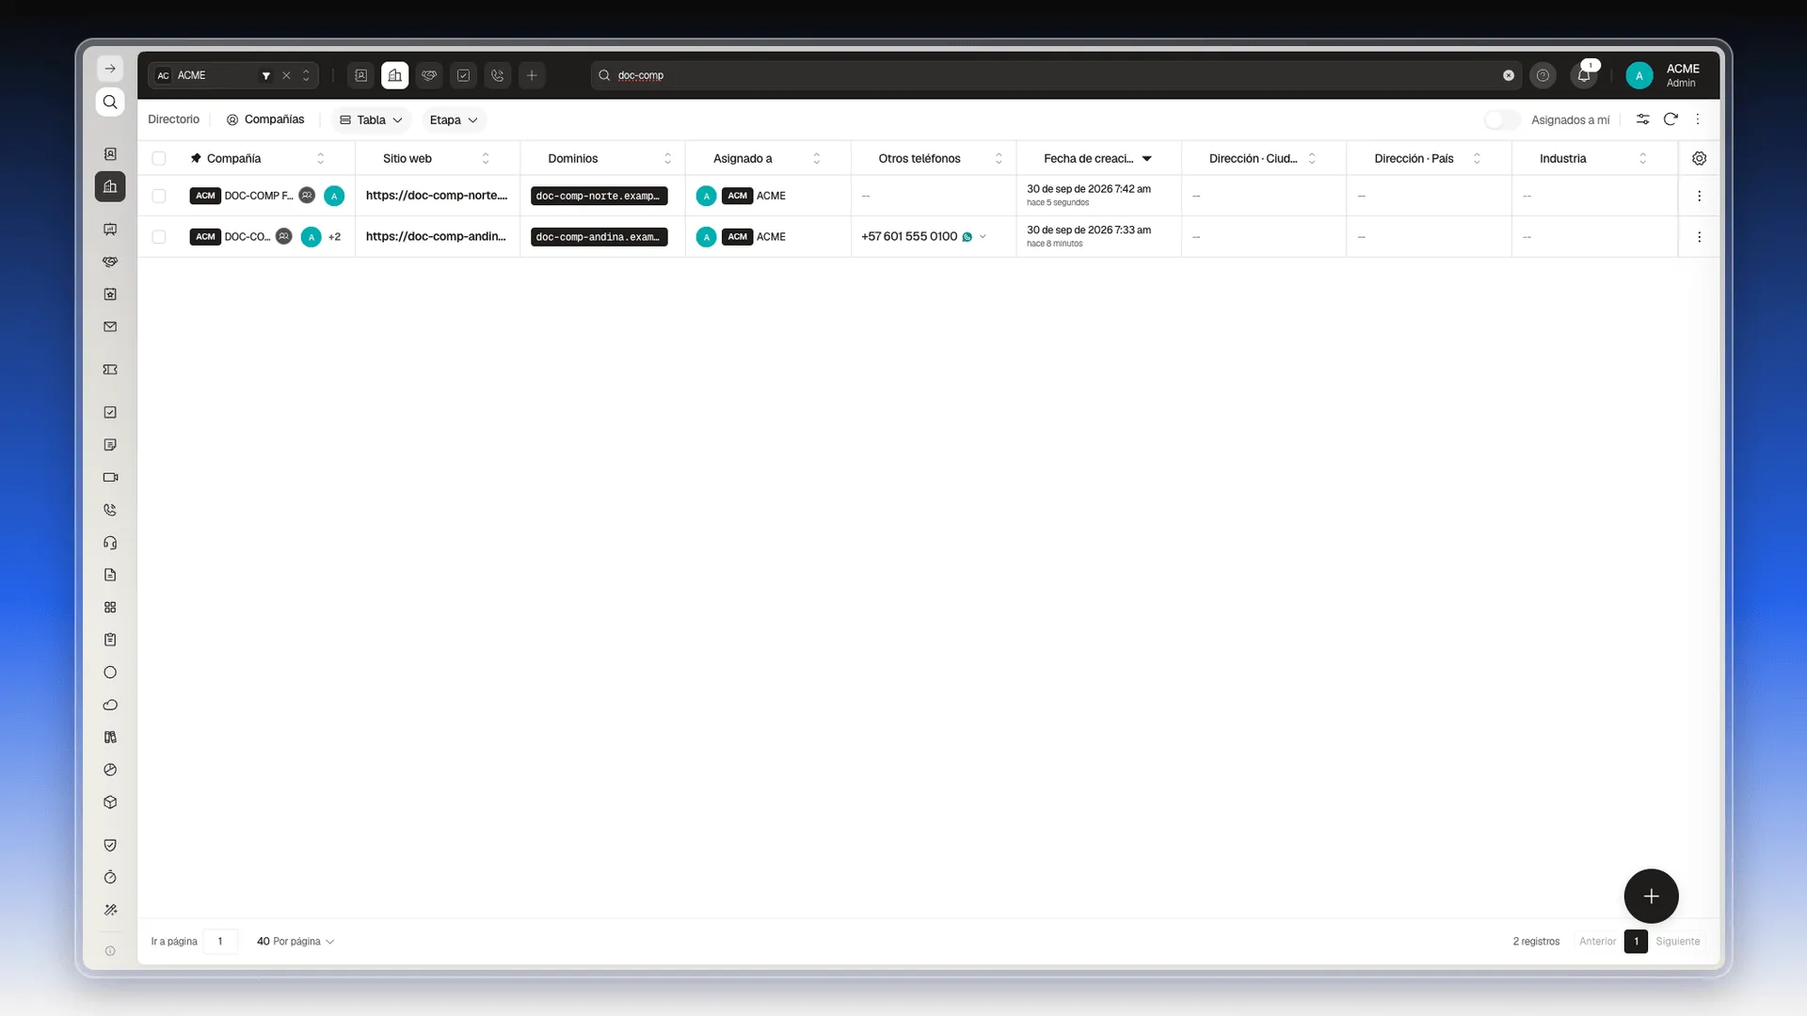Sort by the Dominios column
Screen dimensions: 1807x1016
click(668, 158)
